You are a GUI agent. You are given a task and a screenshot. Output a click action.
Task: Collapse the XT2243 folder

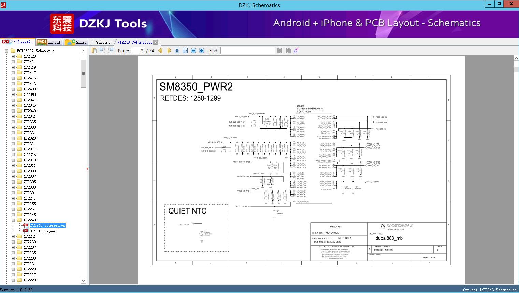tap(13, 220)
